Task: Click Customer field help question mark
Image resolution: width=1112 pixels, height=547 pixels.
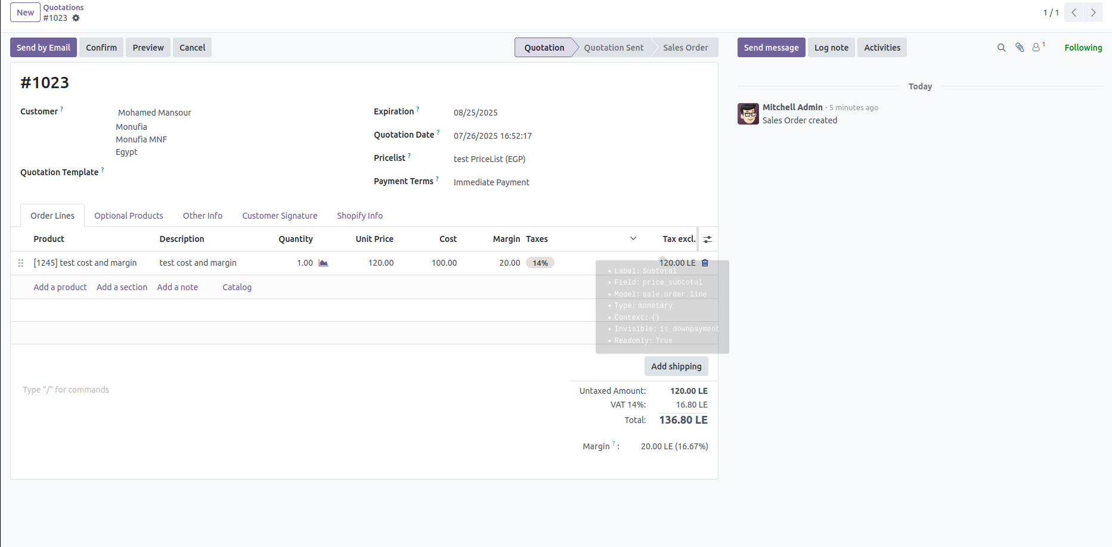Action: [x=61, y=109]
